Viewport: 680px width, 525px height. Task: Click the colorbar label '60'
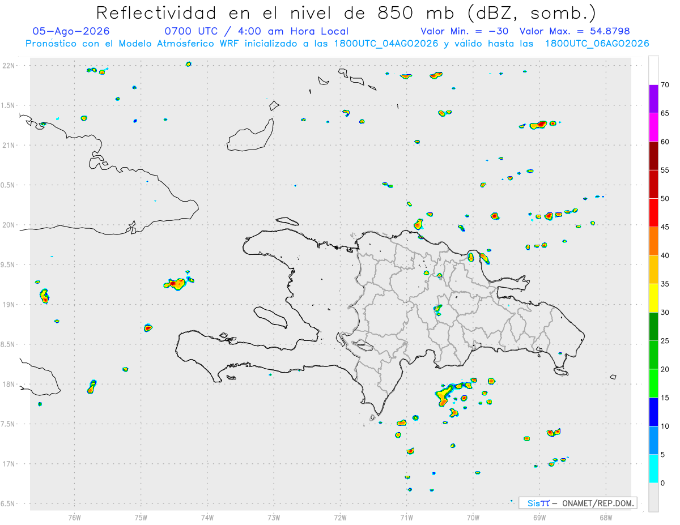[665, 142]
